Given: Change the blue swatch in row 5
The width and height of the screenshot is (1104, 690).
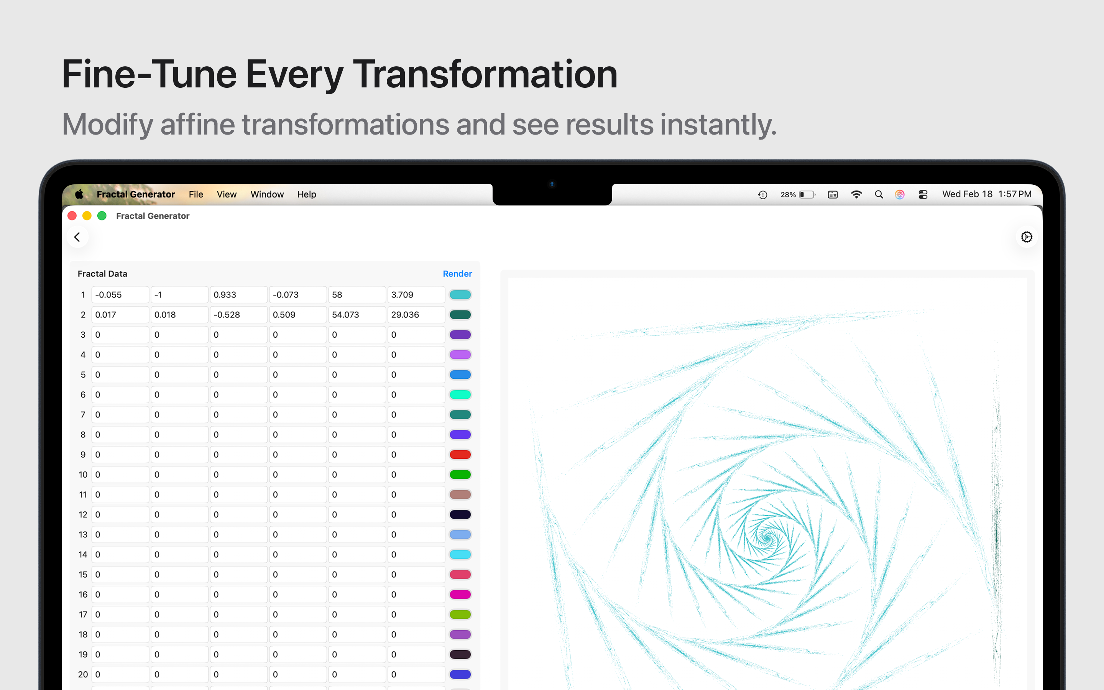Looking at the screenshot, I should click(460, 375).
